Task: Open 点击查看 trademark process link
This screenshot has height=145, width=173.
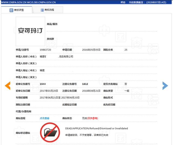Action: [x=44, y=118]
